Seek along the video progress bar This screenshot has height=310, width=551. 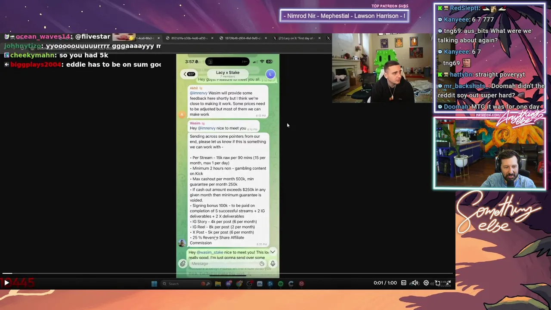[227, 273]
